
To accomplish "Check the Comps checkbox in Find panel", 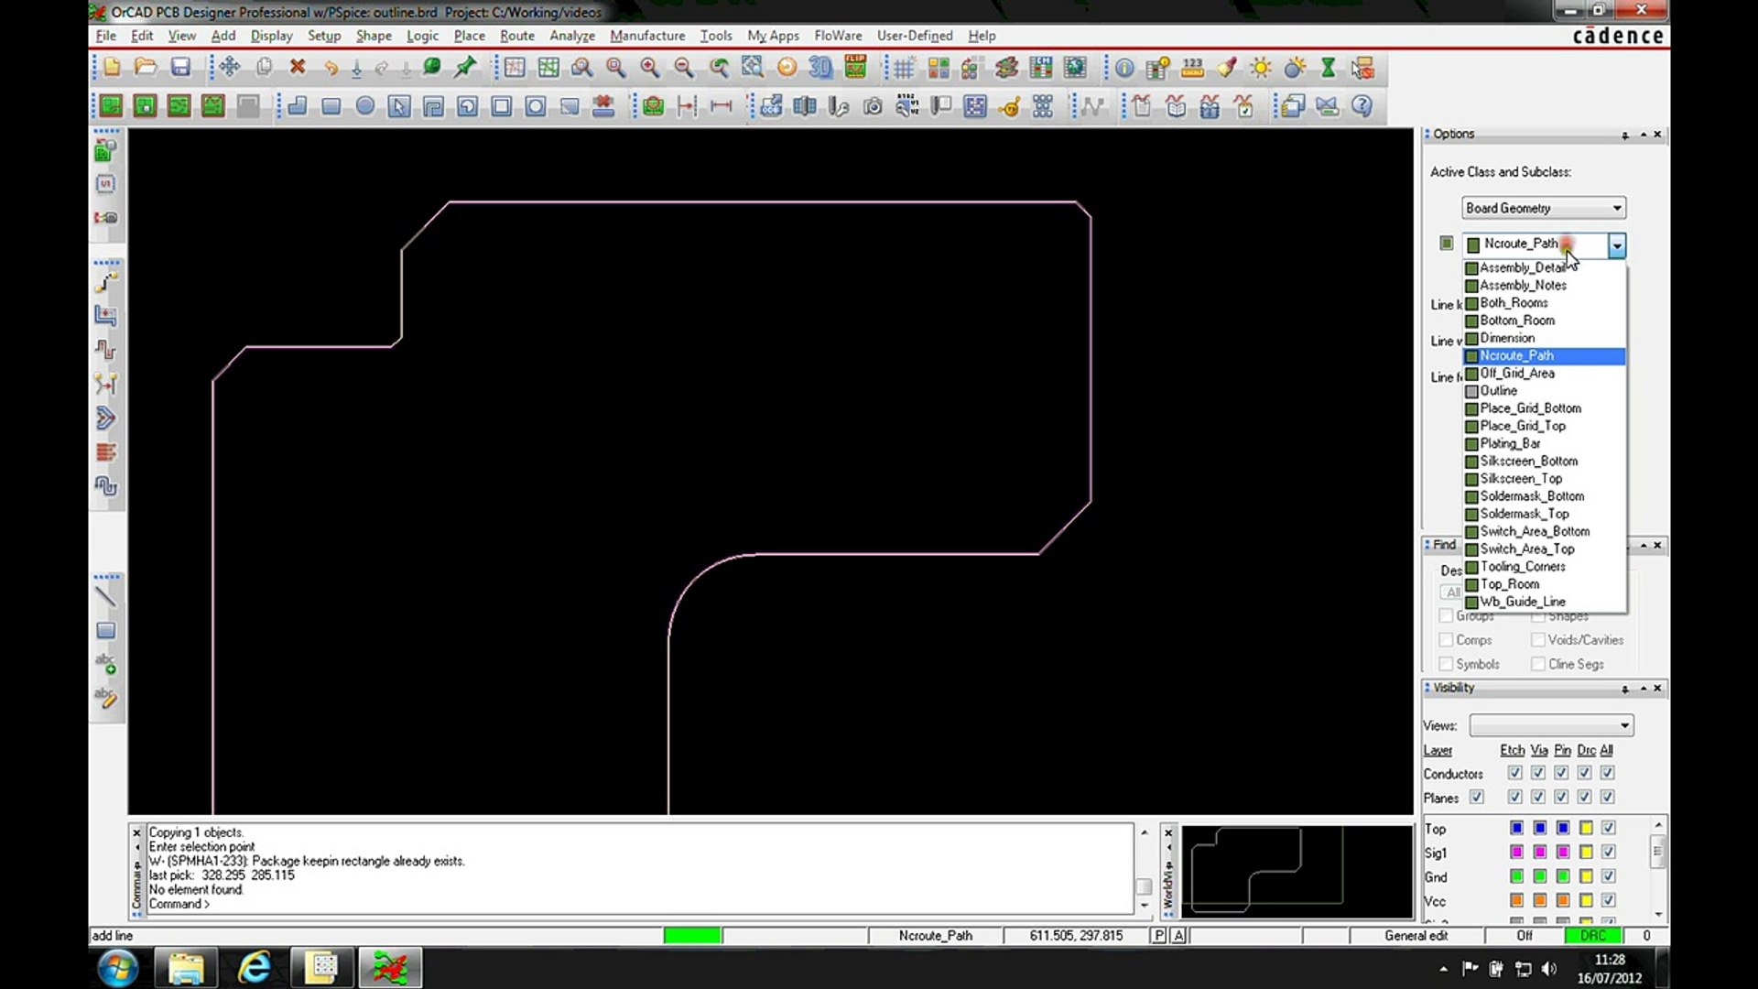I will (1446, 640).
